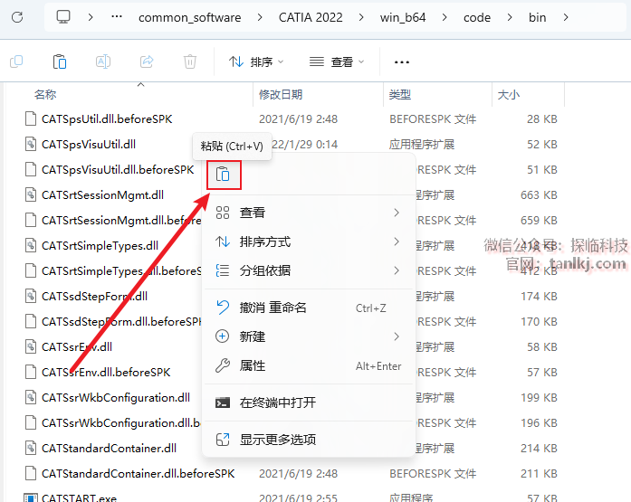The height and width of the screenshot is (502, 631).
Task: Select the file CATSrtSessionMgmt.dll.before…
Action: coord(121,221)
